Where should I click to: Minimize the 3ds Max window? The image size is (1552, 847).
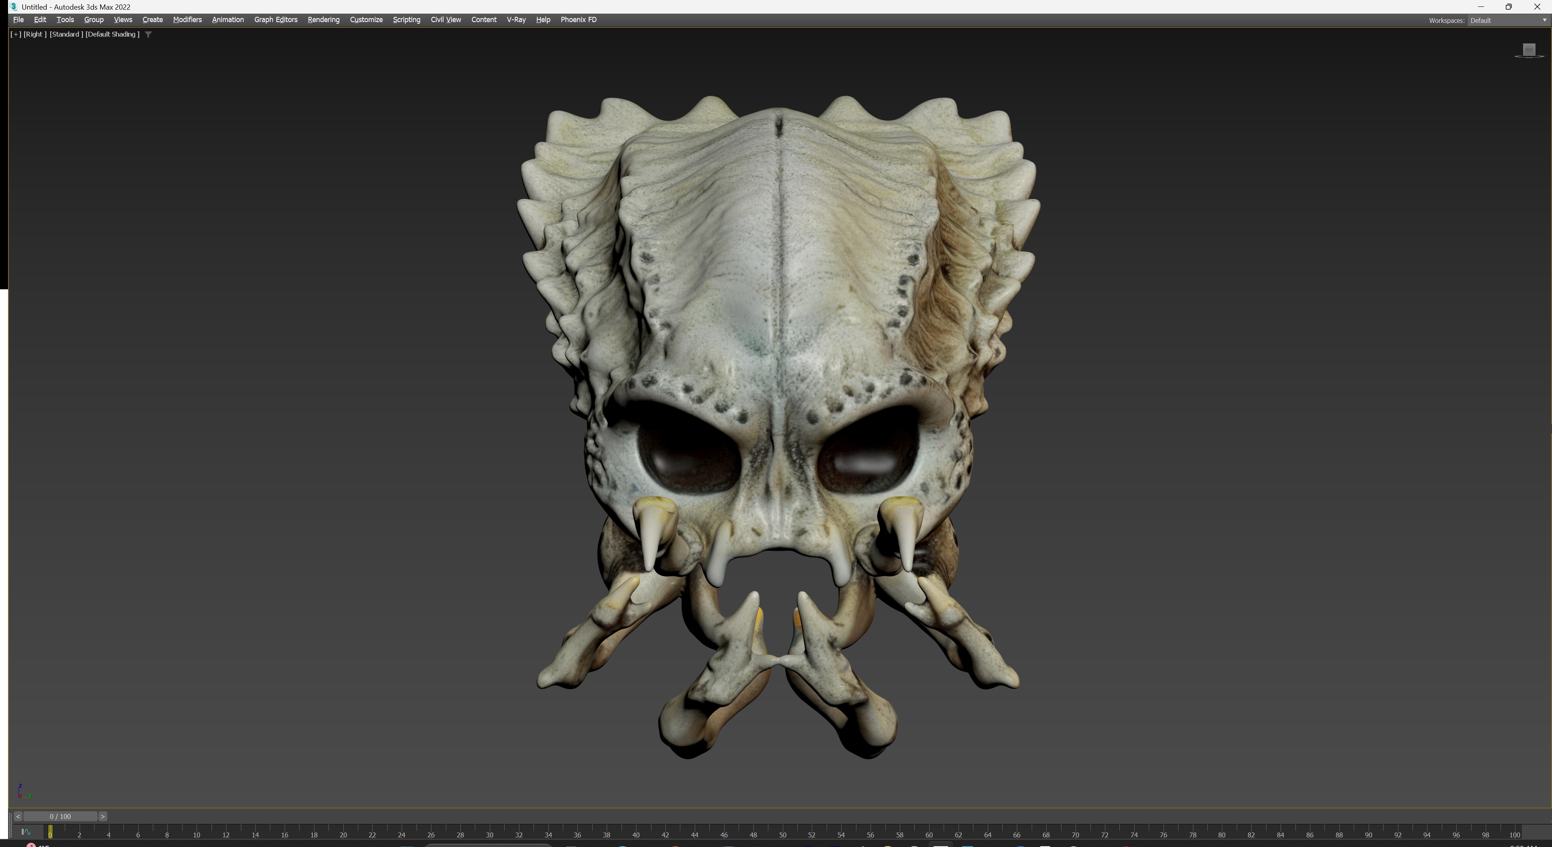pos(1481,6)
